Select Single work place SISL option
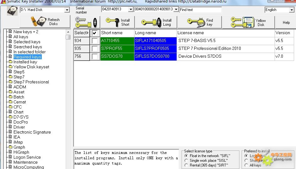The width and height of the screenshot is (296, 169). pyautogui.click(x=187, y=161)
